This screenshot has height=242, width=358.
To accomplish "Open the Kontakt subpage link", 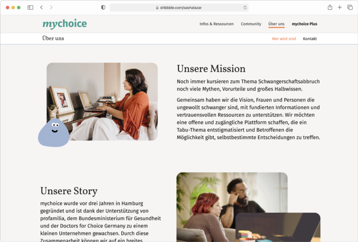I will [x=310, y=39].
